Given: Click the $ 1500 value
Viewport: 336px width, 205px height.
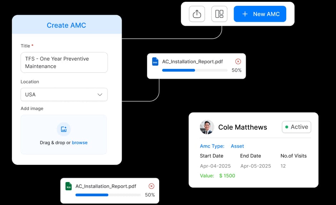Looking at the screenshot, I should pyautogui.click(x=227, y=176).
